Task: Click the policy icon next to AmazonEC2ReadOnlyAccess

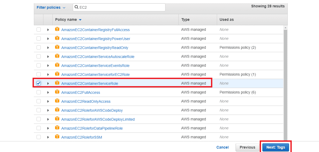Action: tap(57, 101)
